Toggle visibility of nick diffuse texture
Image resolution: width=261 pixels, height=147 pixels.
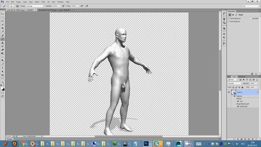pos(238,101)
